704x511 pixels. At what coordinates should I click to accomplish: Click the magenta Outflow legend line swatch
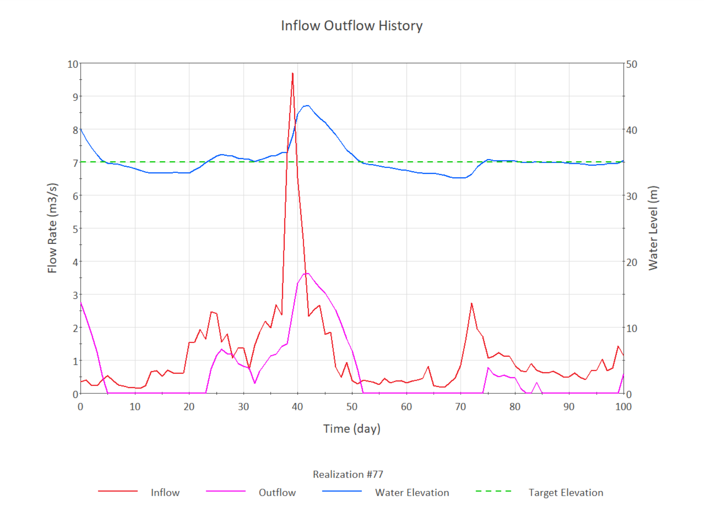pos(226,491)
